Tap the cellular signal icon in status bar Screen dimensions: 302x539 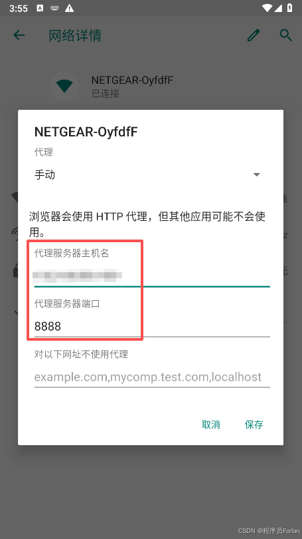(279, 7)
